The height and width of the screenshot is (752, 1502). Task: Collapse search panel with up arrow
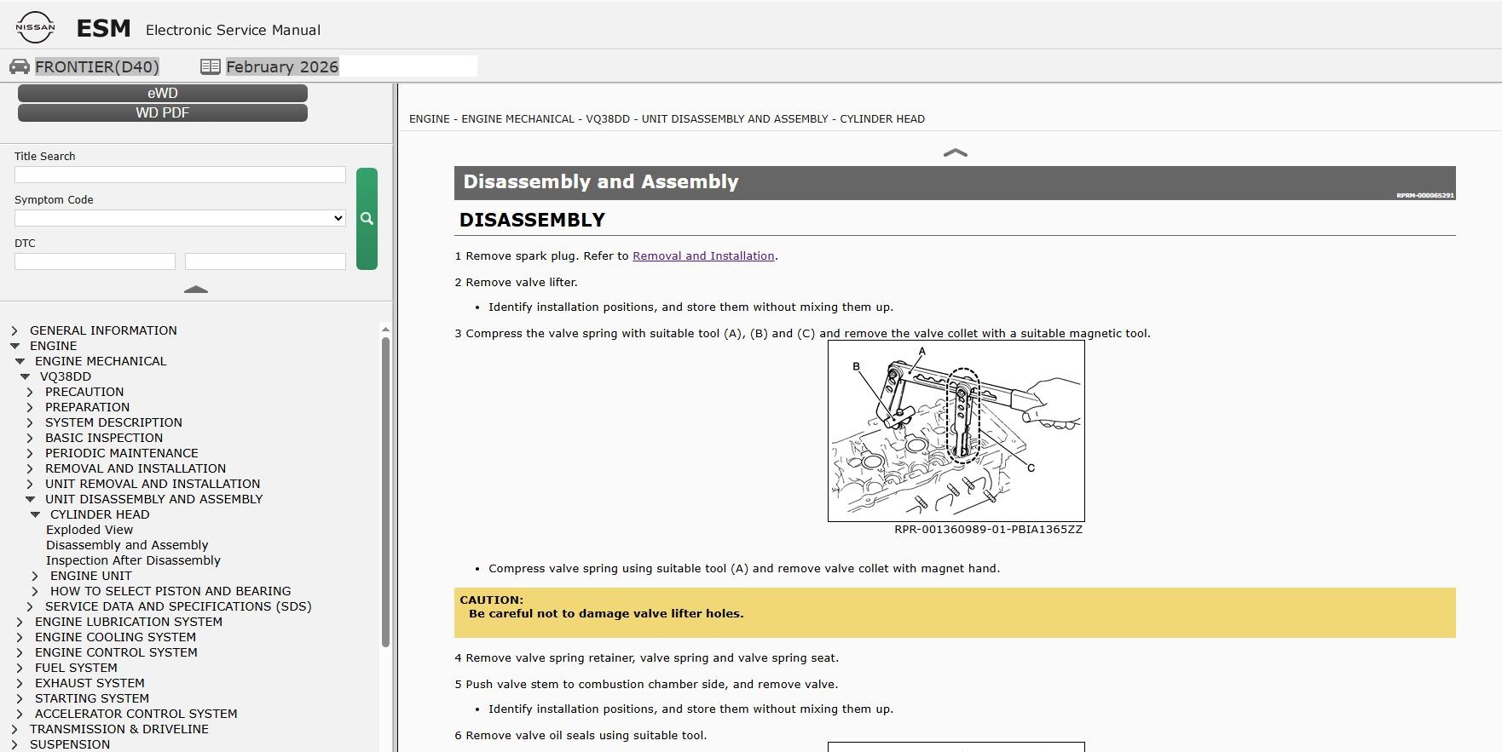tap(196, 290)
